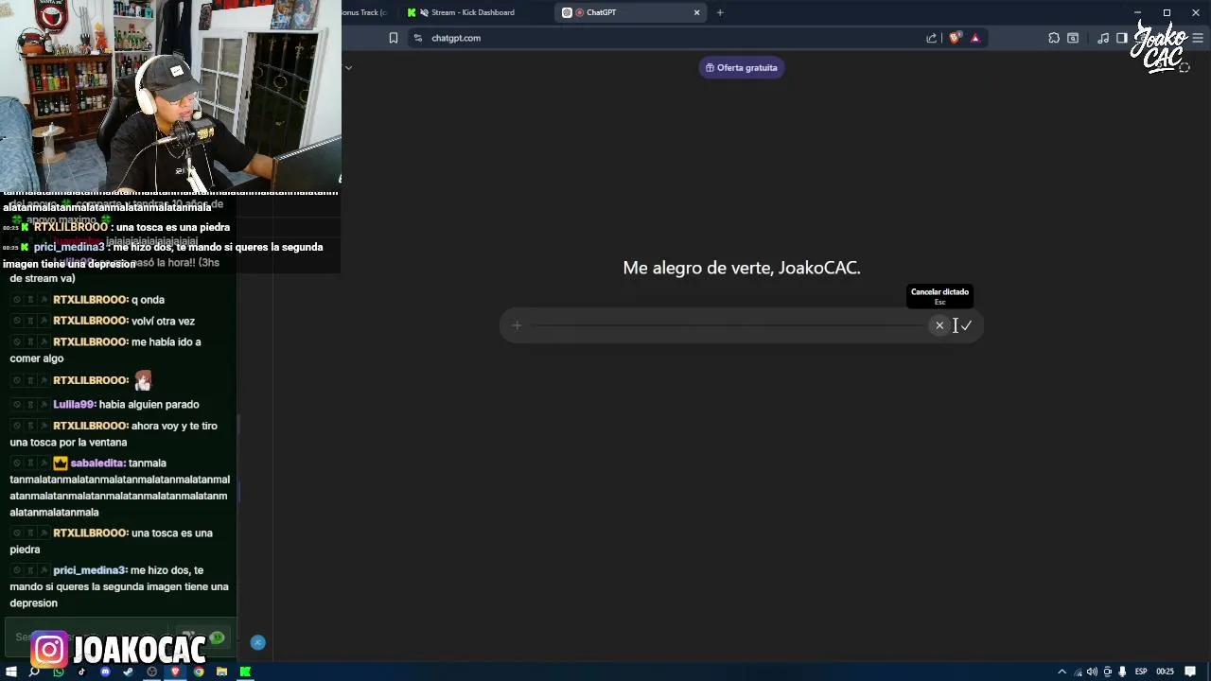Click username sabaledita in chat
1211x681 pixels.
click(97, 463)
